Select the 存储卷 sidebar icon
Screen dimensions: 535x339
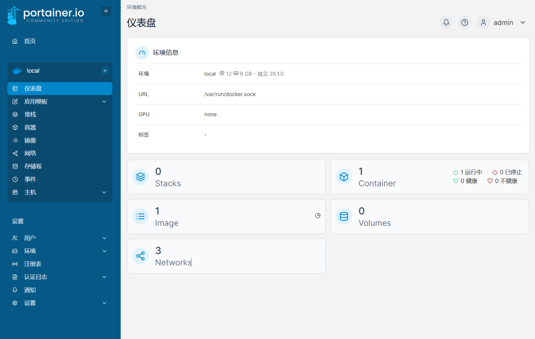click(15, 166)
